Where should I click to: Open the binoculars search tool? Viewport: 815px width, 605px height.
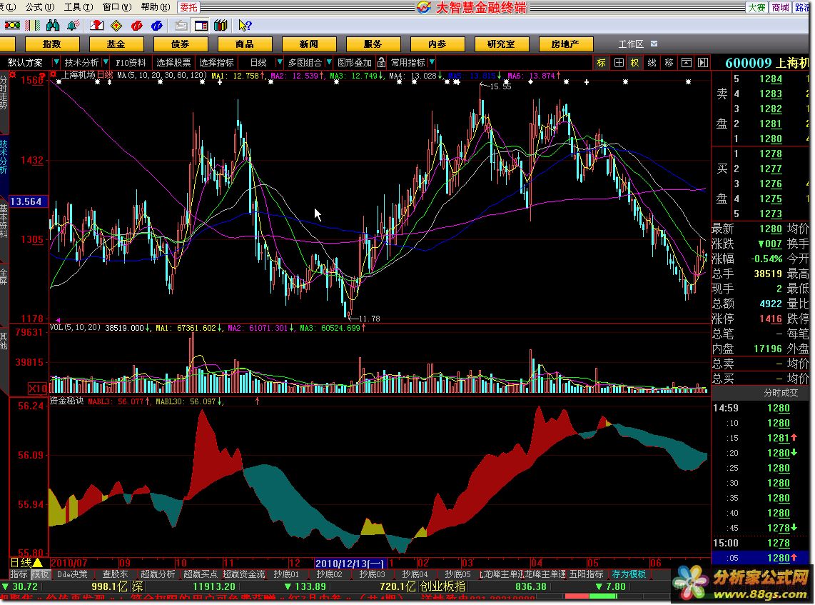point(53,26)
